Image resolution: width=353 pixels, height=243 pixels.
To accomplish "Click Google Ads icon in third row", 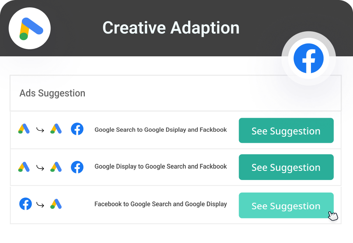I will pyautogui.click(x=56, y=204).
